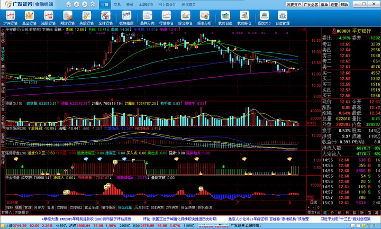Viewport: 381px width, 229px height.
Task: Select the 历史价位 indicator template
Action: 141,207
